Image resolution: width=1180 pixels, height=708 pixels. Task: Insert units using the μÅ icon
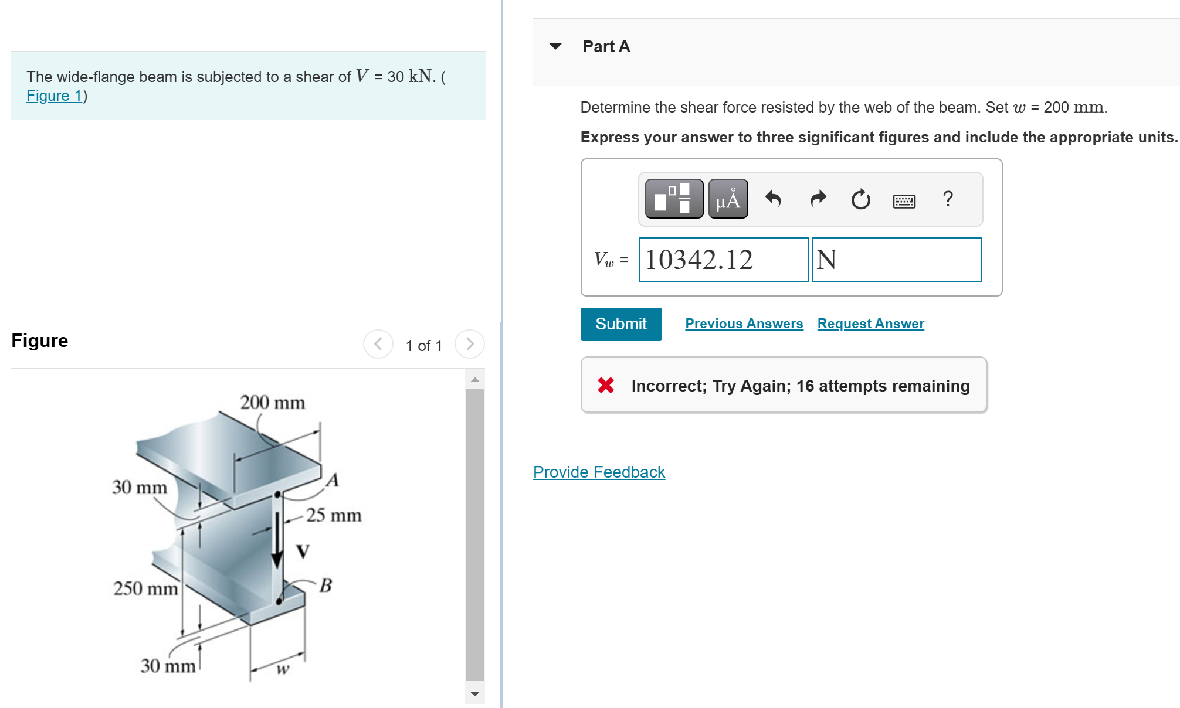point(727,199)
